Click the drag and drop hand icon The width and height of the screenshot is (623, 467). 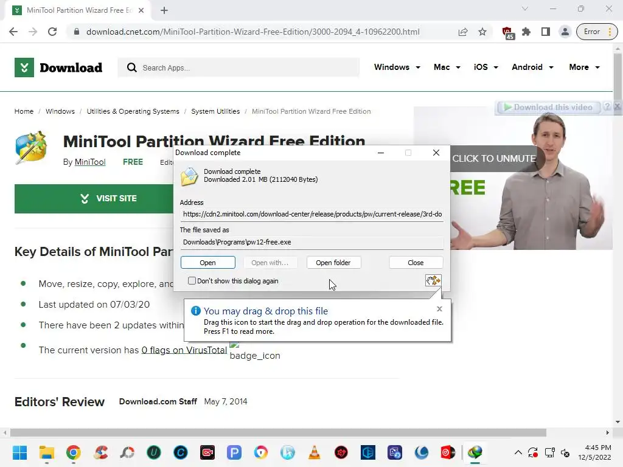tap(433, 280)
